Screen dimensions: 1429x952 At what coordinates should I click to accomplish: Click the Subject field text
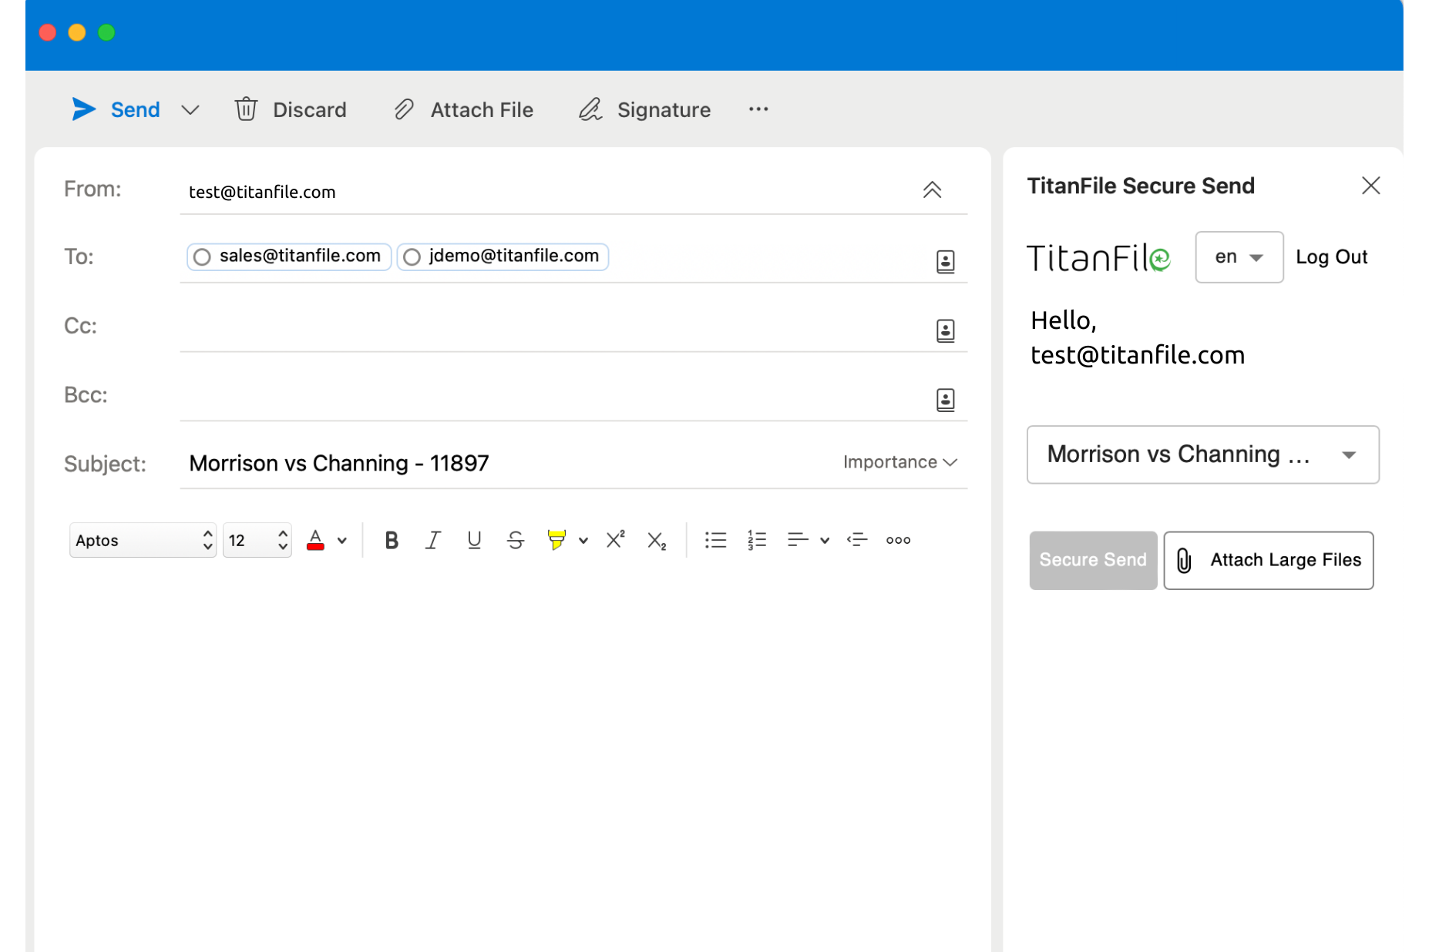pyautogui.click(x=339, y=463)
